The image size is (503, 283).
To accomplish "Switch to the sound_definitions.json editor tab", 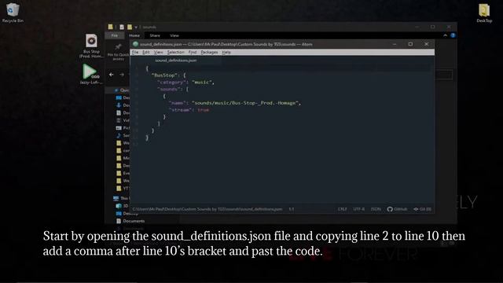I will pos(176,61).
